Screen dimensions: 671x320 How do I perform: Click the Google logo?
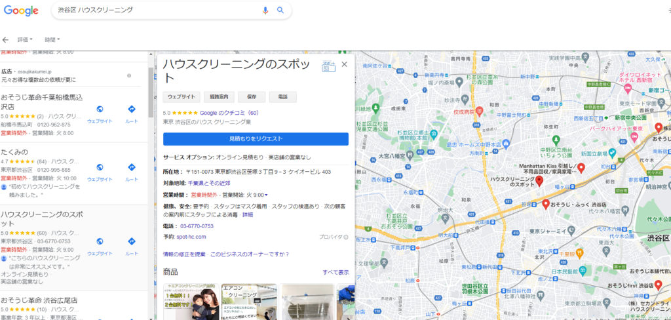pos(21,10)
